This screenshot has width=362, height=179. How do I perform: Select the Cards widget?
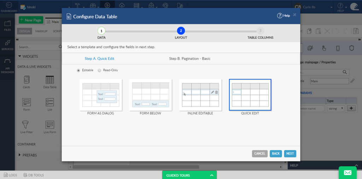pos(26,82)
